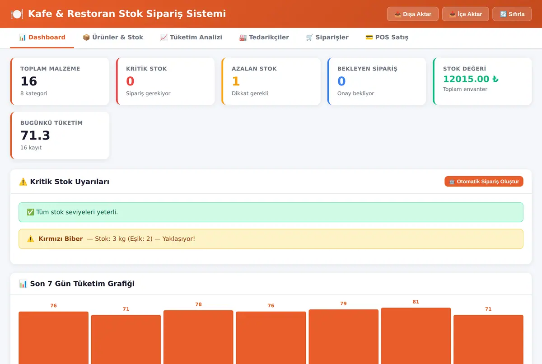Click the Kırmızı Biber product name in the warning
Image resolution: width=542 pixels, height=364 pixels.
[61, 239]
